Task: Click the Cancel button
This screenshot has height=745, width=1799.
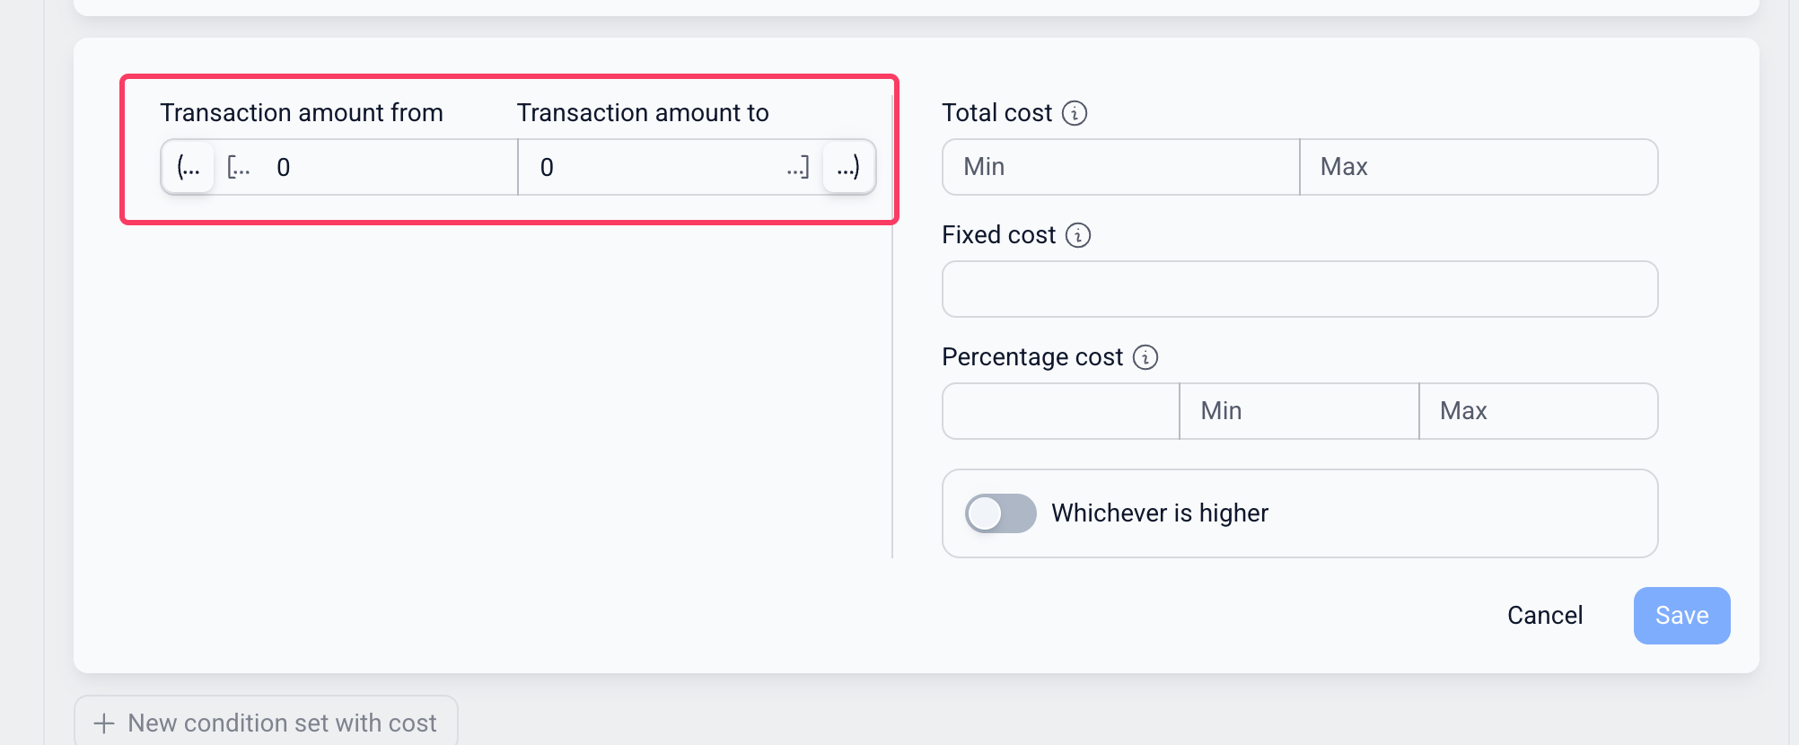Action: point(1545,616)
